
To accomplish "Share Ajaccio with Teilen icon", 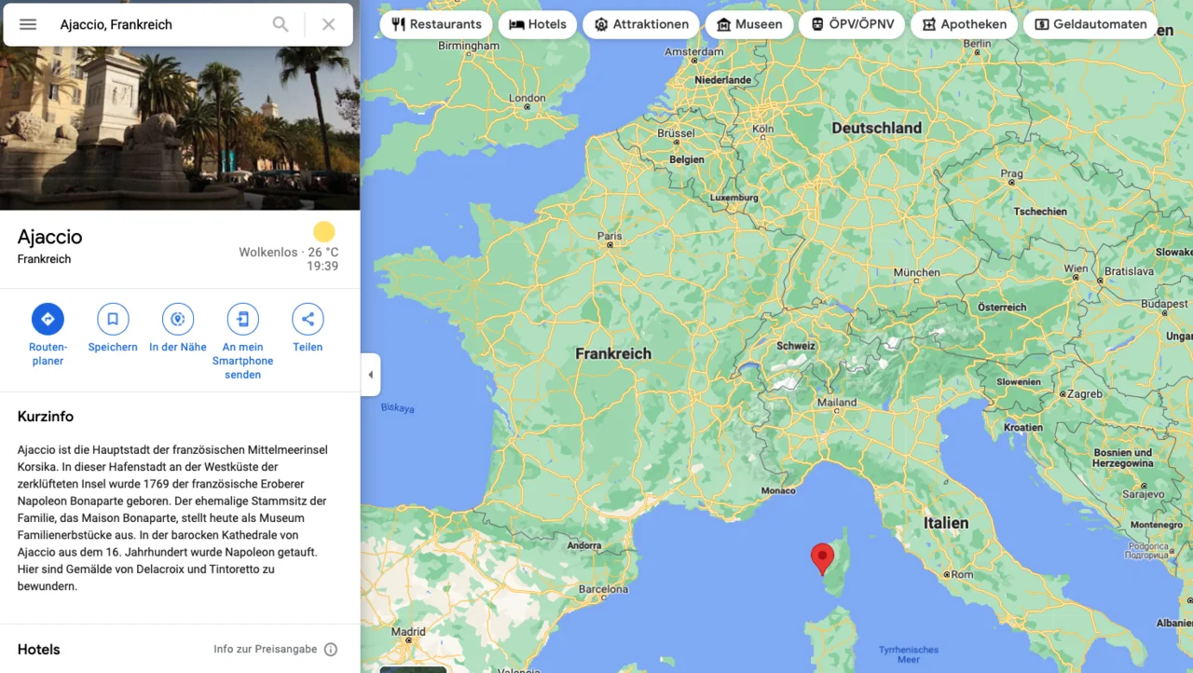I will coord(308,320).
